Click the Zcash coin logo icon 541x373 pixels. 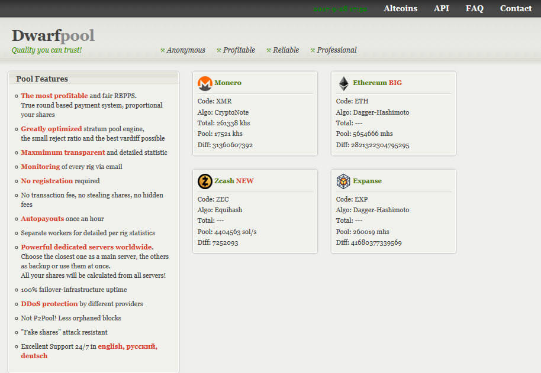(x=205, y=181)
